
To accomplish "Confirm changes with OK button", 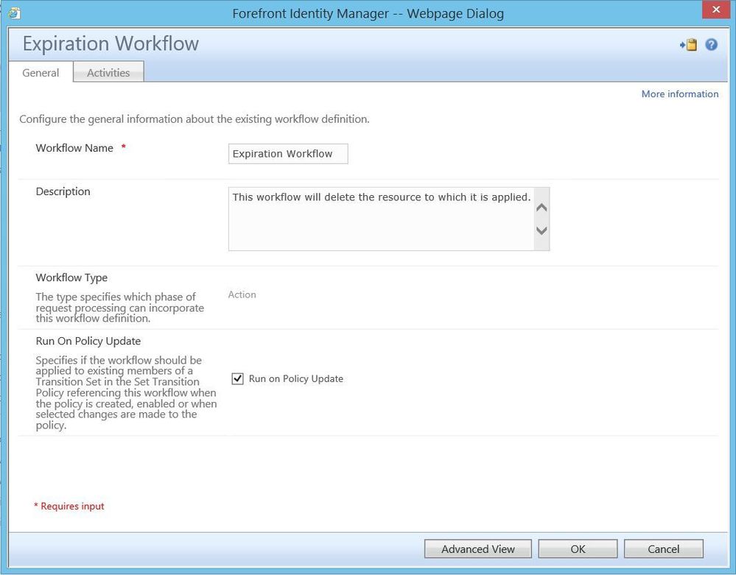I will pyautogui.click(x=578, y=548).
